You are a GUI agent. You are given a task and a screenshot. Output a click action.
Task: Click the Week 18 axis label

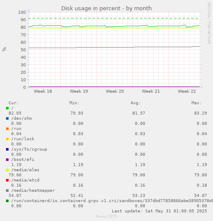point(43,91)
